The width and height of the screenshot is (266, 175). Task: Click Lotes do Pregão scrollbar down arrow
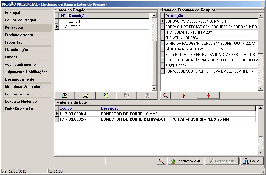[154, 88]
